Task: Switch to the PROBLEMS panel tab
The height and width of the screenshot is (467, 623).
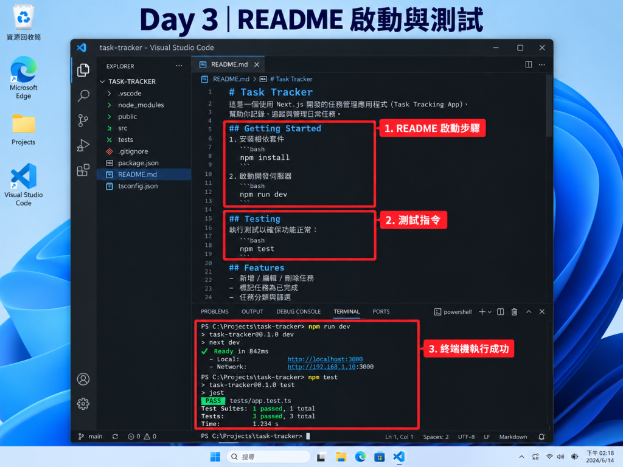Action: [x=215, y=312]
